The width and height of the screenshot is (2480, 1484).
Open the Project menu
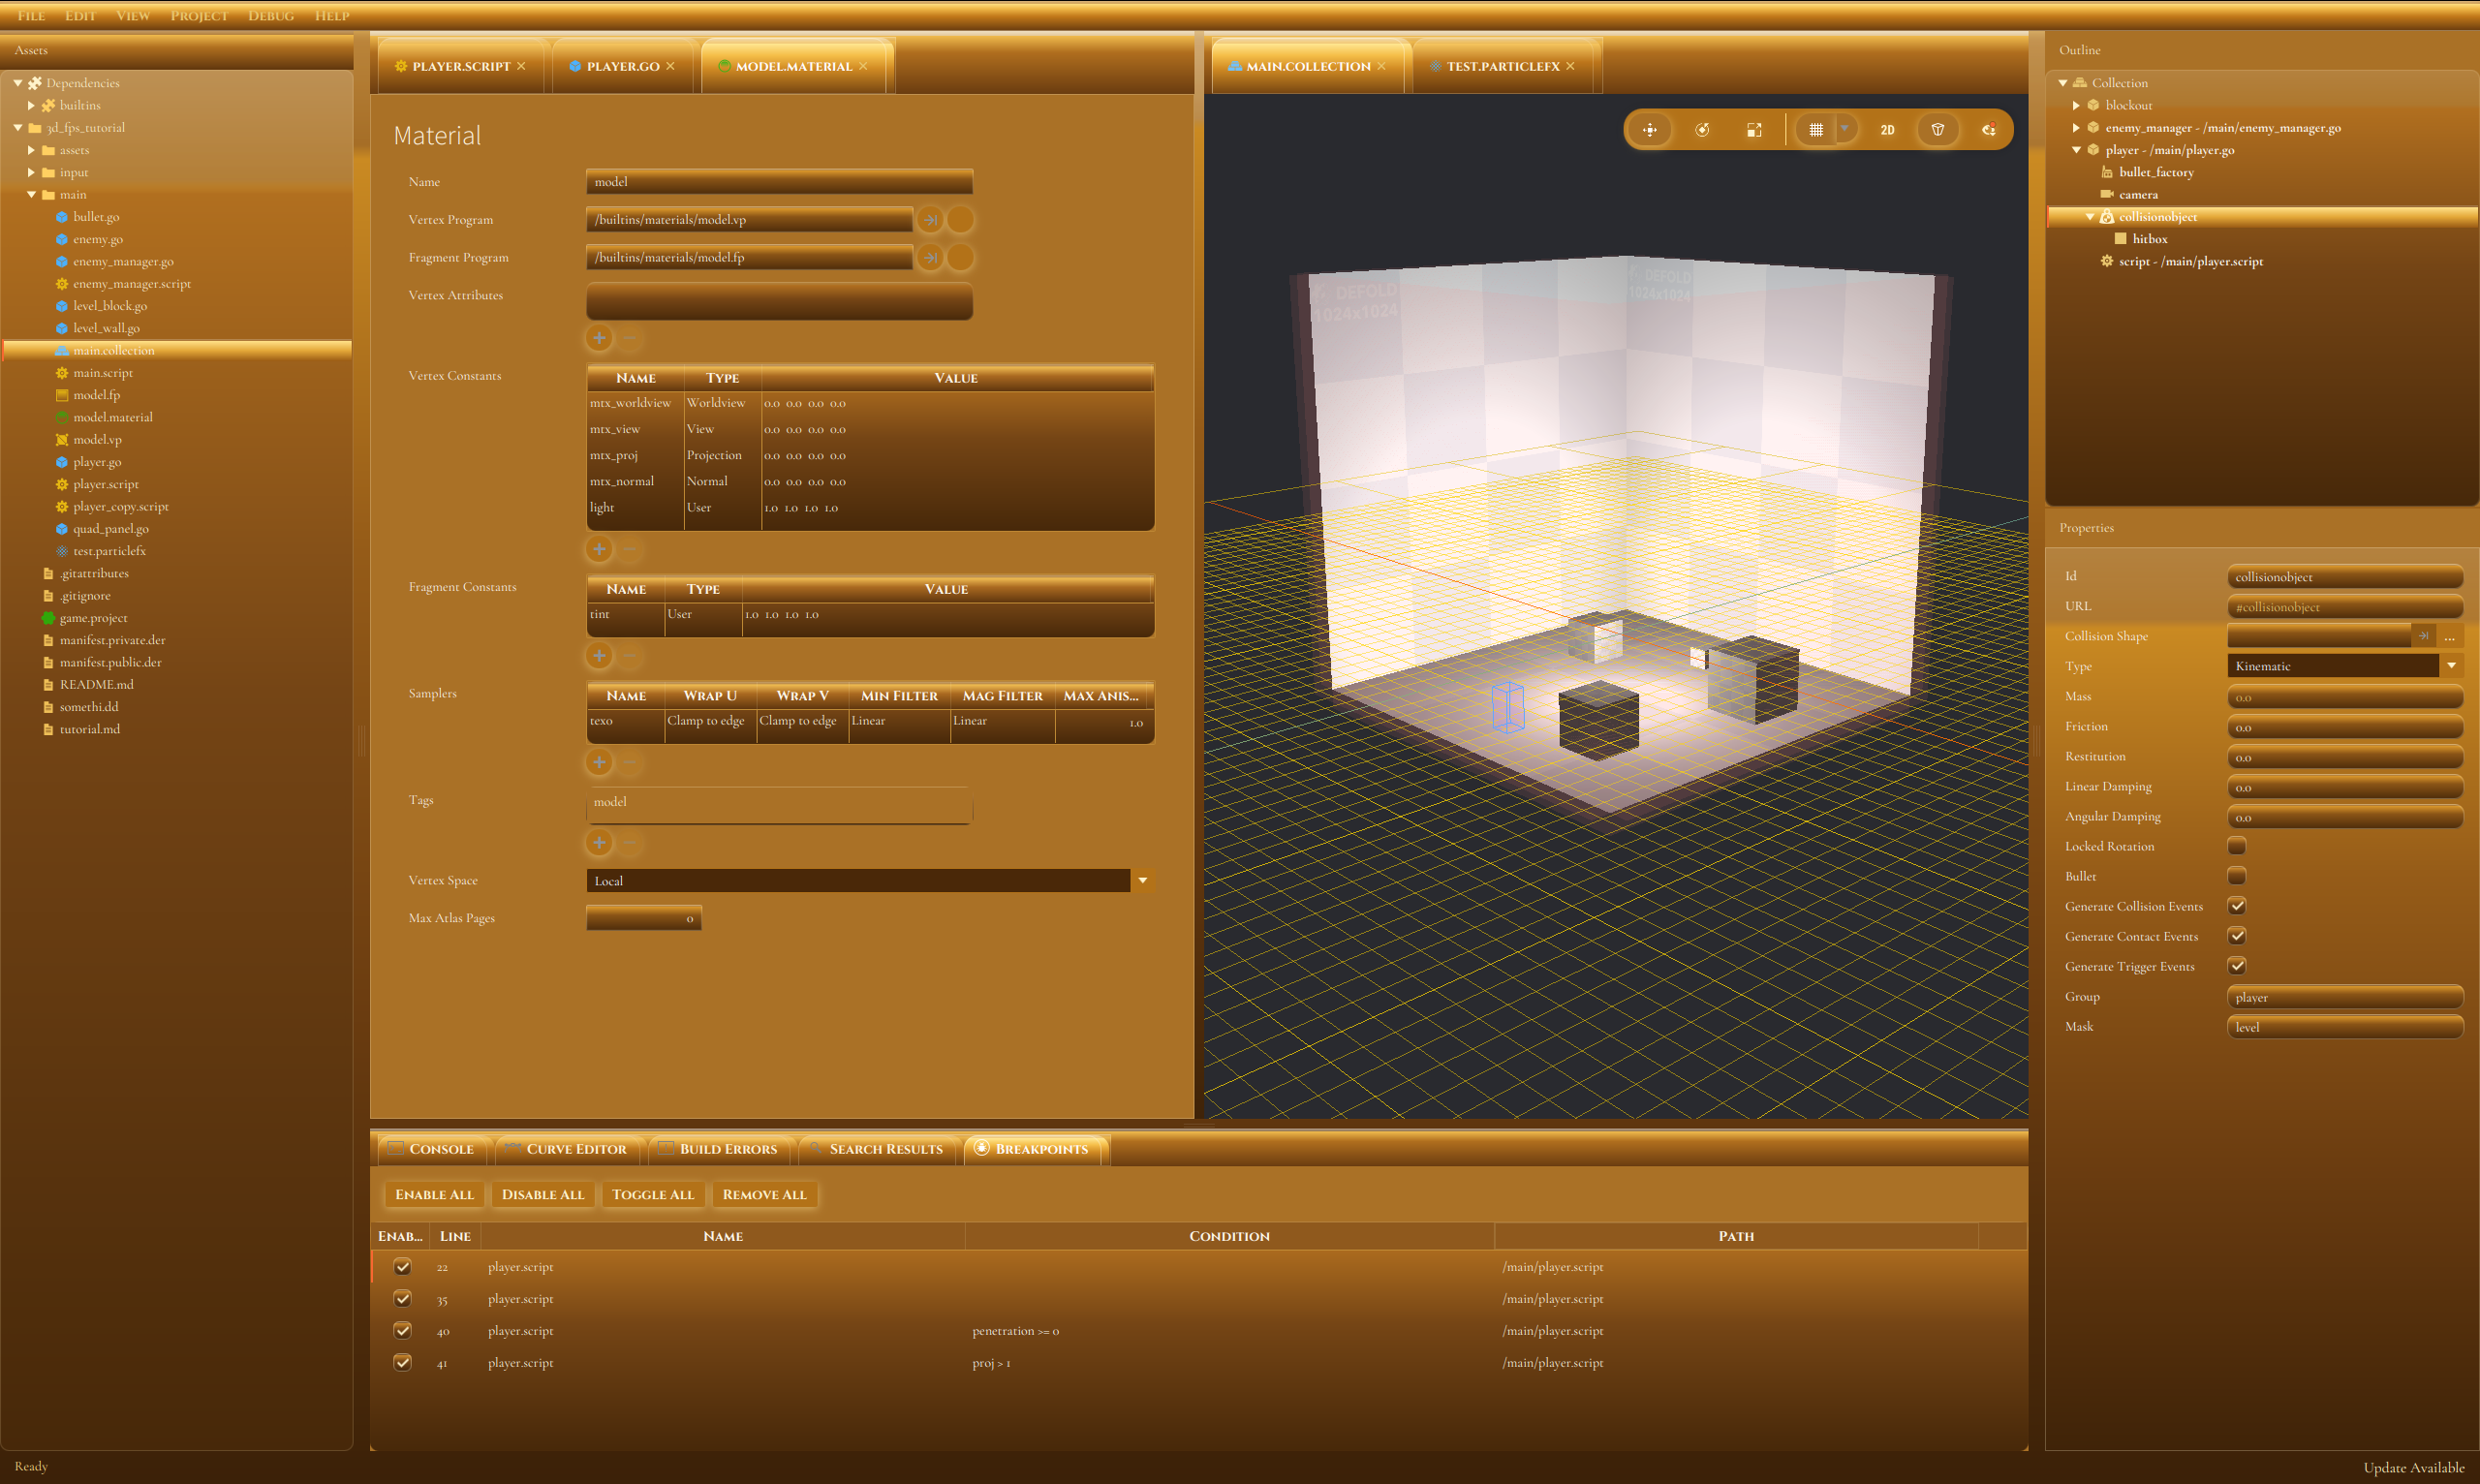pos(199,15)
